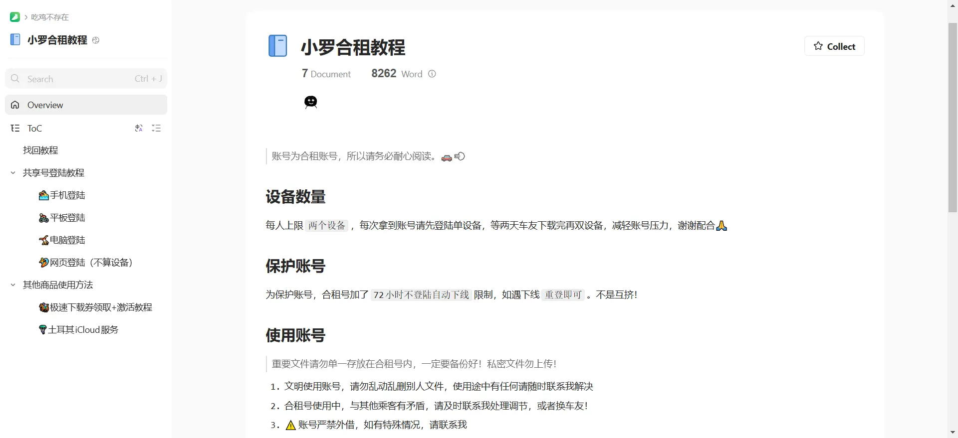
Task: Open 网页登陆（不算设备）document
Action: click(x=86, y=262)
